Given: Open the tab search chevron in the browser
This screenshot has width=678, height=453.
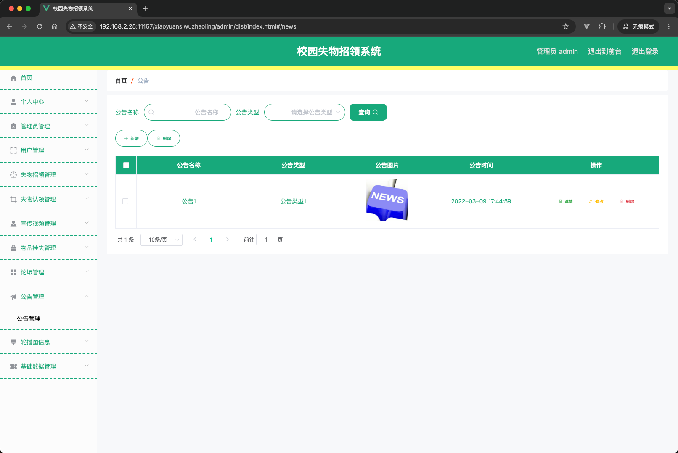Looking at the screenshot, I should 670,8.
